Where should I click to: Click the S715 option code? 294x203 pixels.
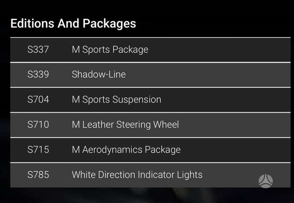click(x=38, y=150)
